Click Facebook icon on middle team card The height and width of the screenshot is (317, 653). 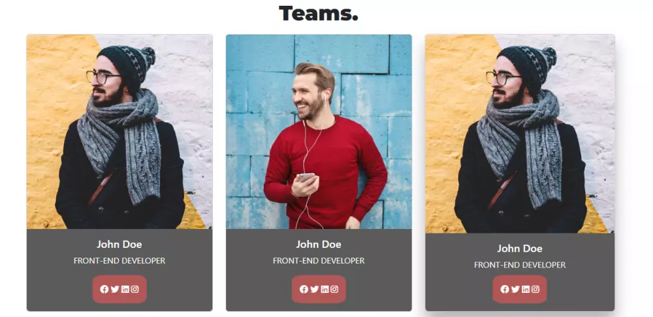pyautogui.click(x=304, y=289)
